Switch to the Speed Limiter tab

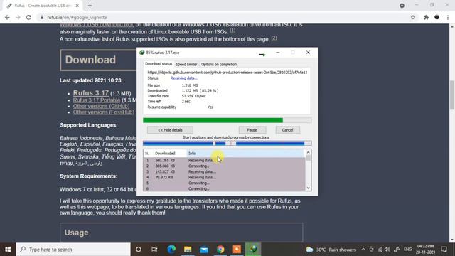pos(186,64)
